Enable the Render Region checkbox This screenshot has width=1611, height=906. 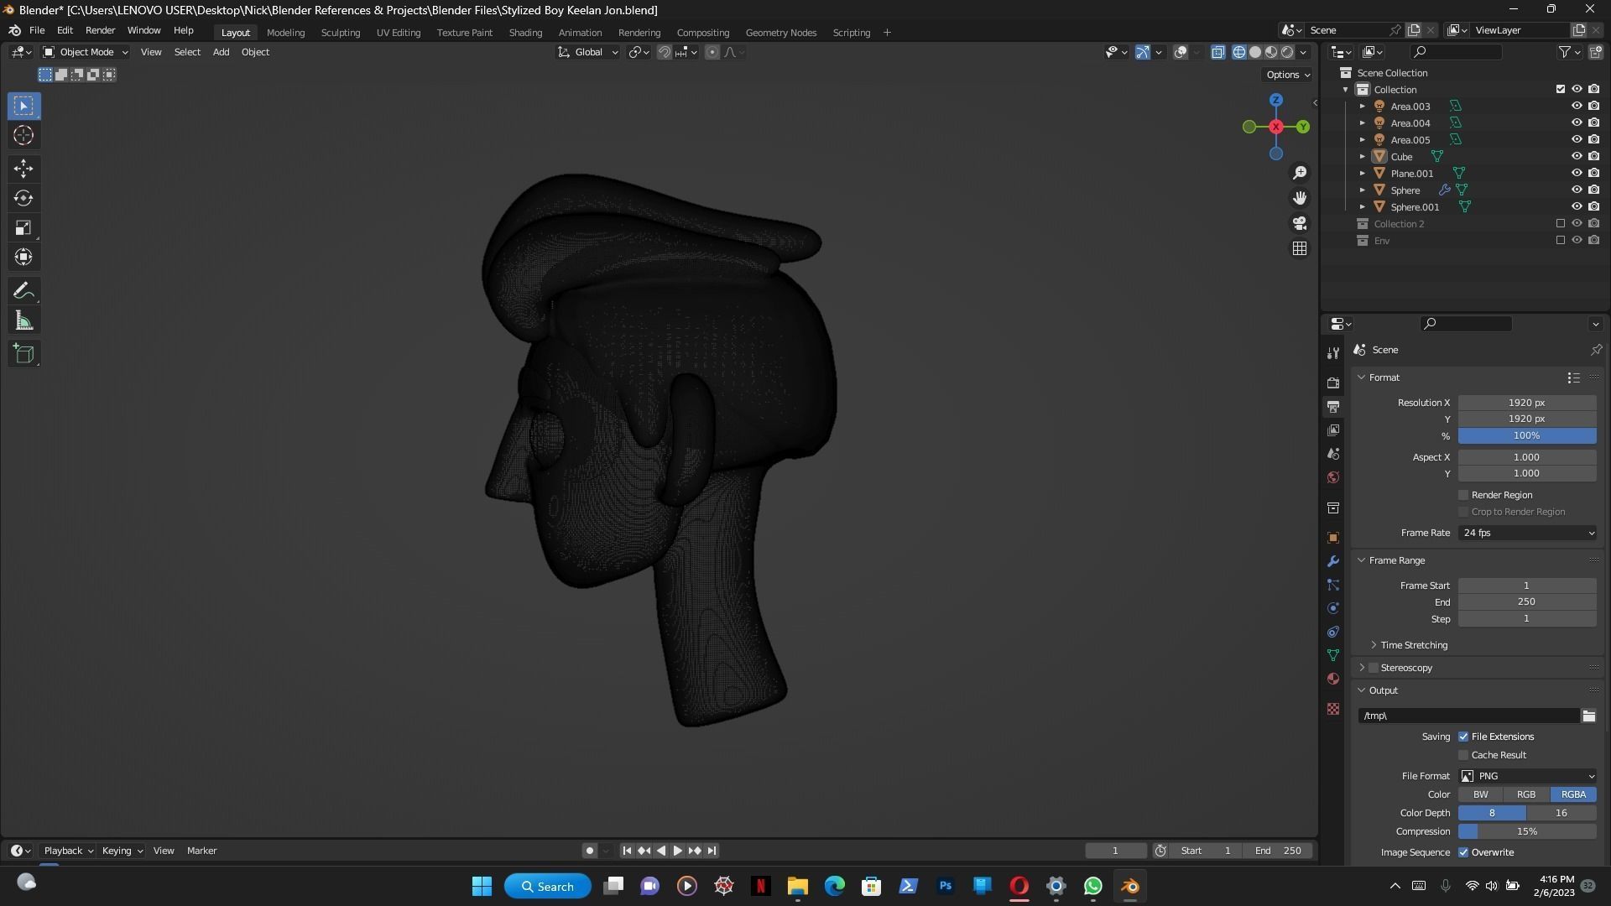coord(1463,495)
